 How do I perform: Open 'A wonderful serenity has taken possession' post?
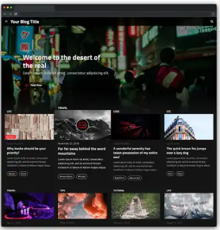135,153
